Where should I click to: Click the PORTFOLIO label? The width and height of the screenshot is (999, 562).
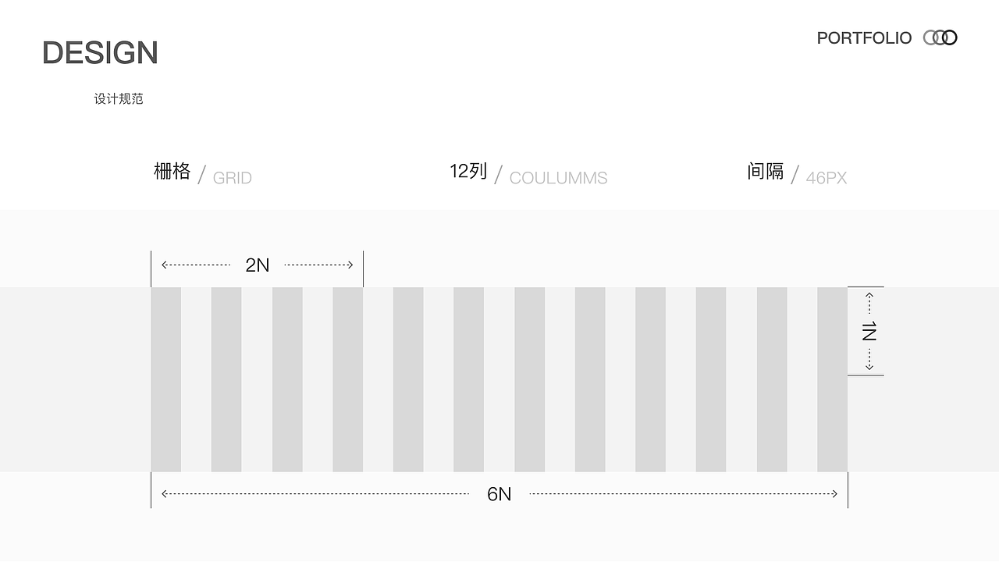click(864, 38)
